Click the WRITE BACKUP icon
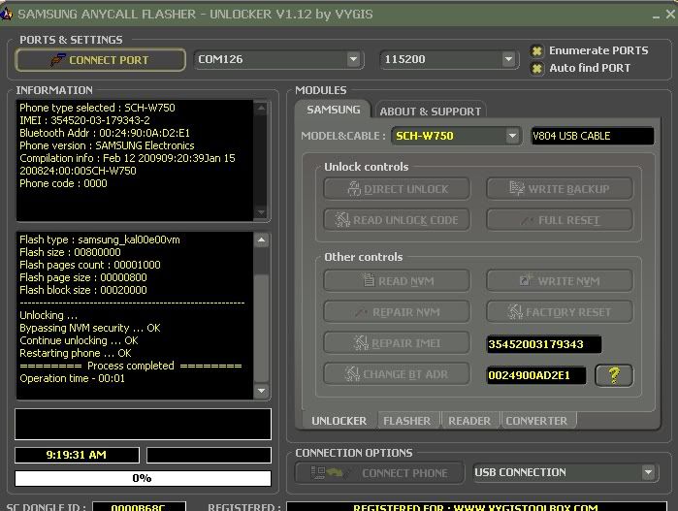The width and height of the screenshot is (678, 511). (516, 188)
